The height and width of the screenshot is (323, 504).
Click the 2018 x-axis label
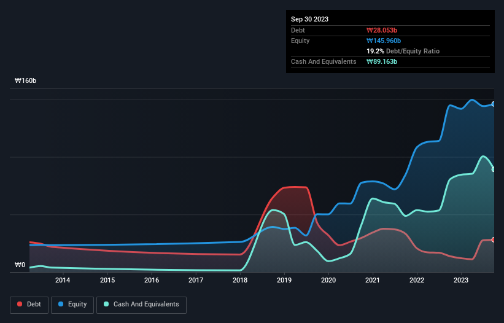point(240,280)
